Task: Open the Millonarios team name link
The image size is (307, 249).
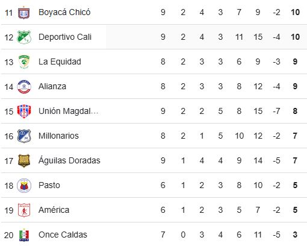Action: 58,136
